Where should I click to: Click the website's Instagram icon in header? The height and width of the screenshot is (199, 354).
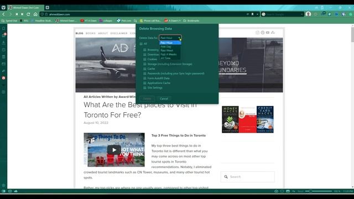pos(257,33)
